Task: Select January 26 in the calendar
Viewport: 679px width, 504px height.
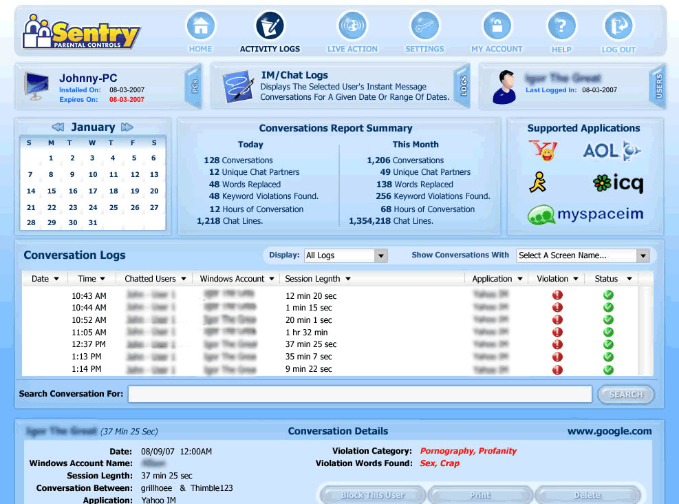Action: pos(135,207)
